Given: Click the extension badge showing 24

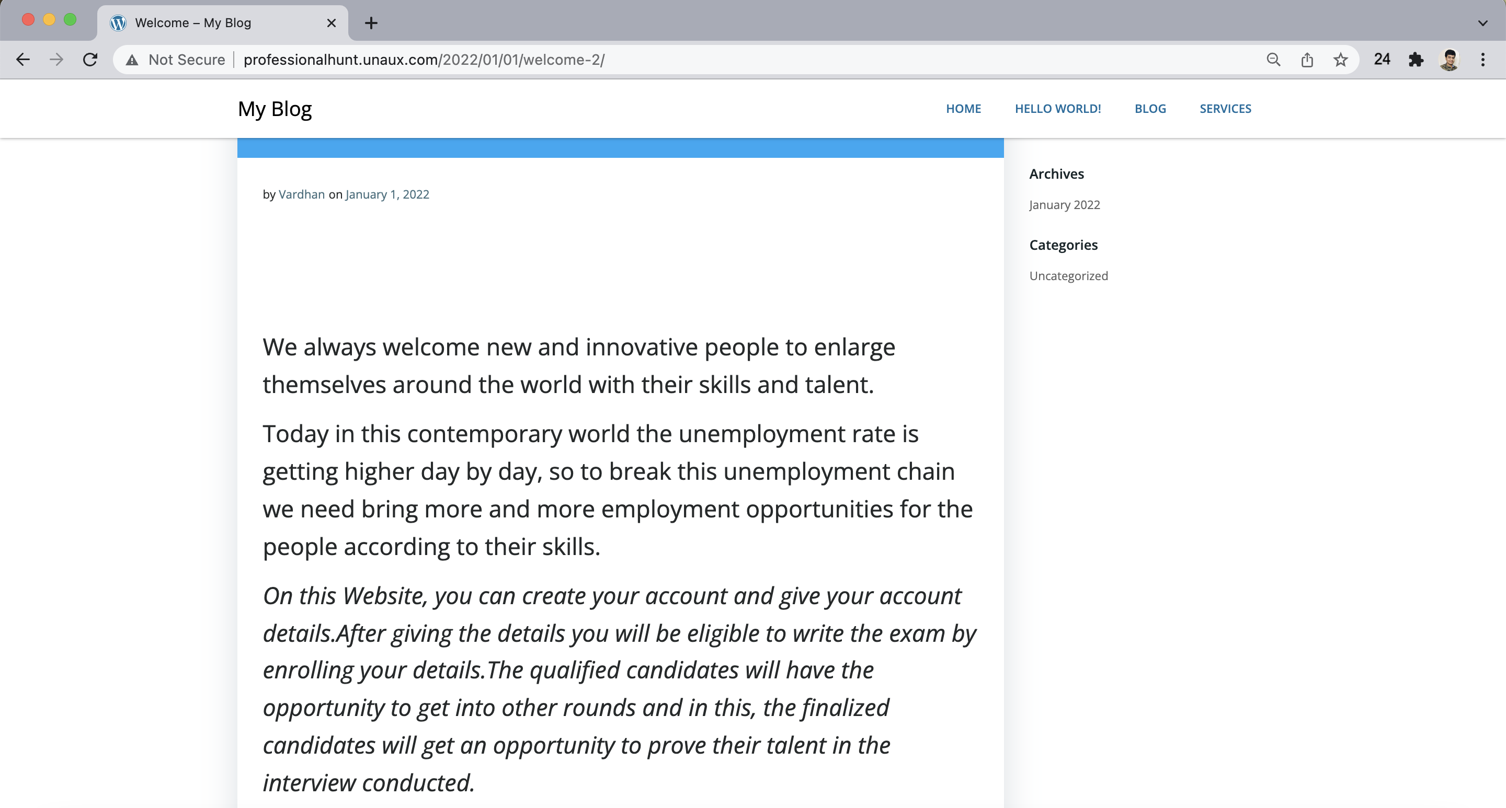Looking at the screenshot, I should [x=1382, y=60].
